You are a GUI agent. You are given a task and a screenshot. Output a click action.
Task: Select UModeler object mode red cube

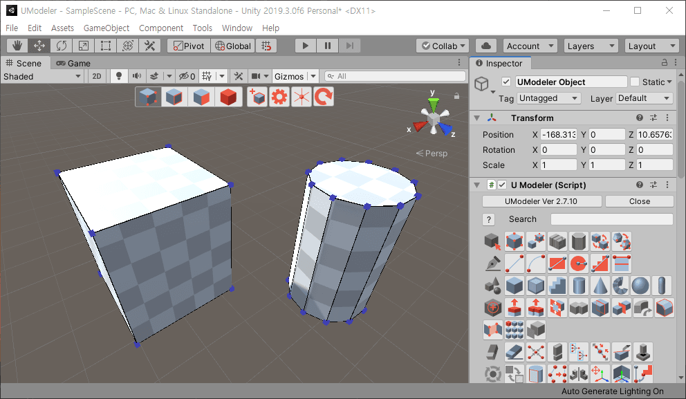point(228,97)
